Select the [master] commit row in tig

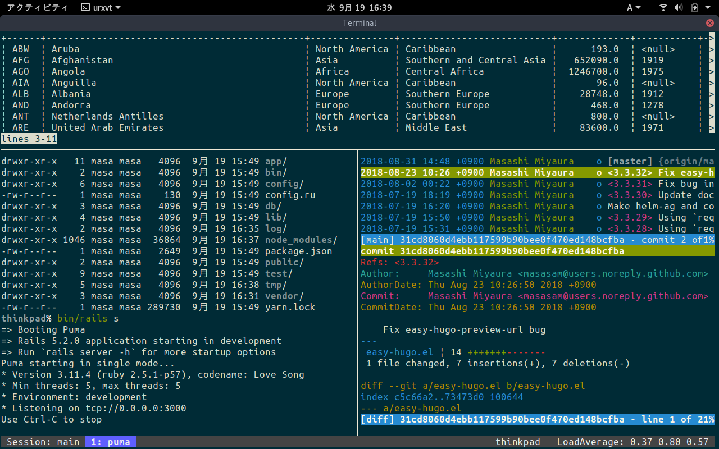tap(538, 161)
